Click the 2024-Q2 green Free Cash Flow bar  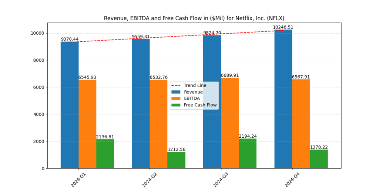[x=177, y=160]
